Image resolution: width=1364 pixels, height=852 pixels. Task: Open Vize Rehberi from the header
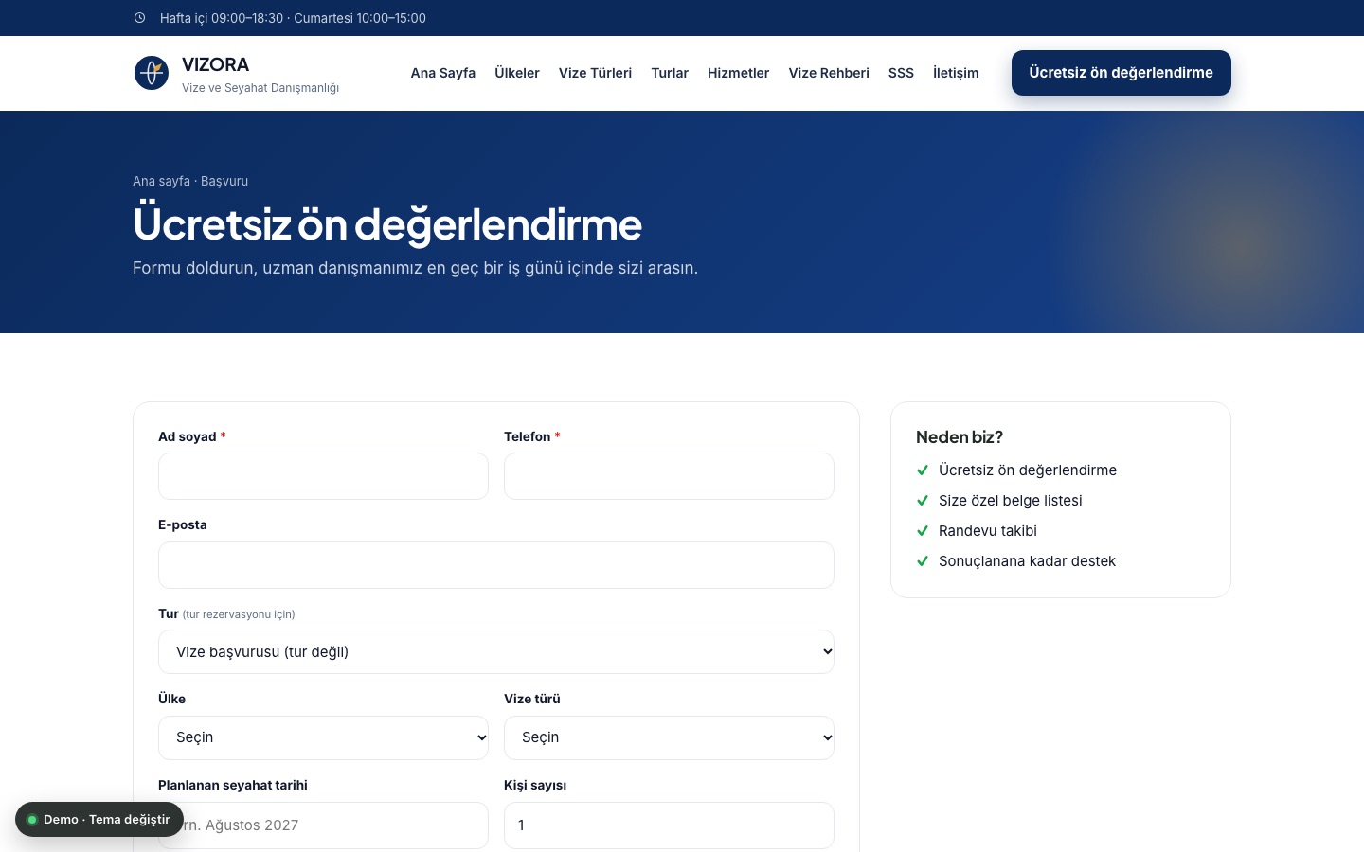coord(829,73)
